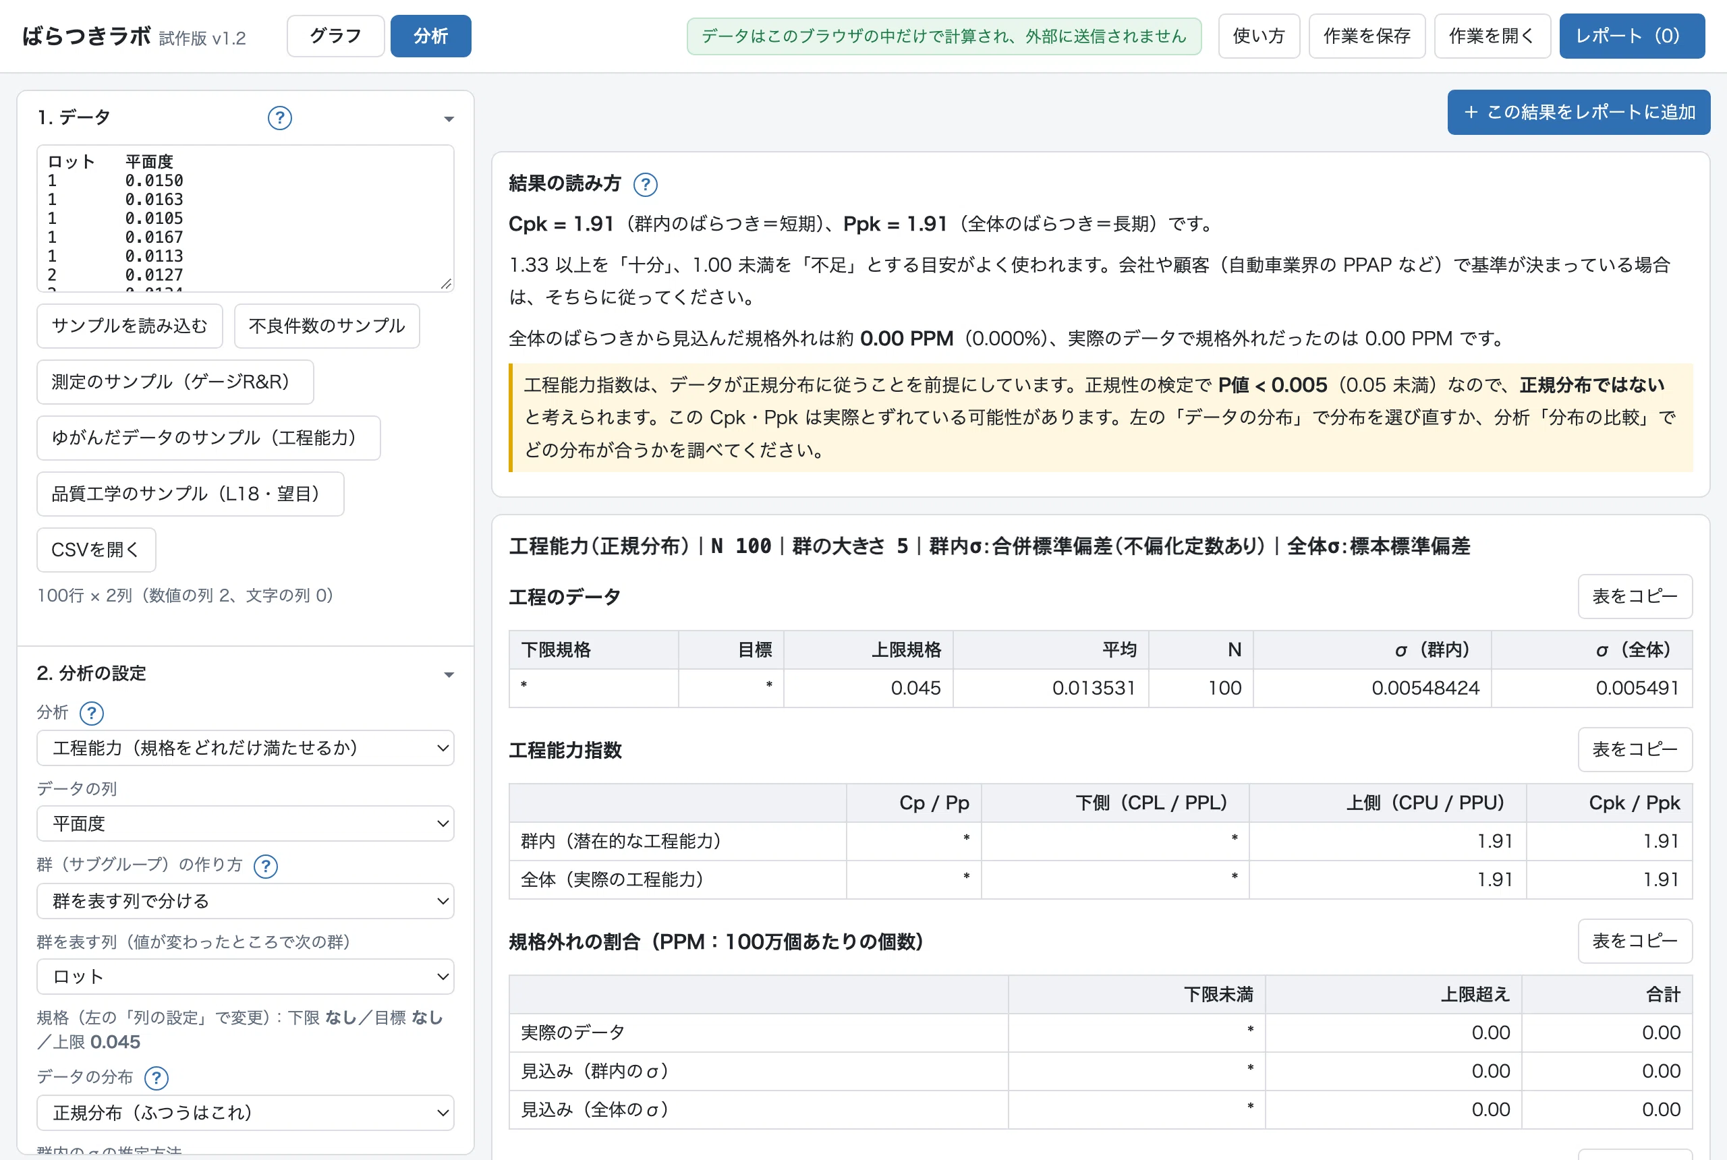The height and width of the screenshot is (1160, 1727).
Task: Click help icon beside データの分布 label
Action: (x=156, y=1078)
